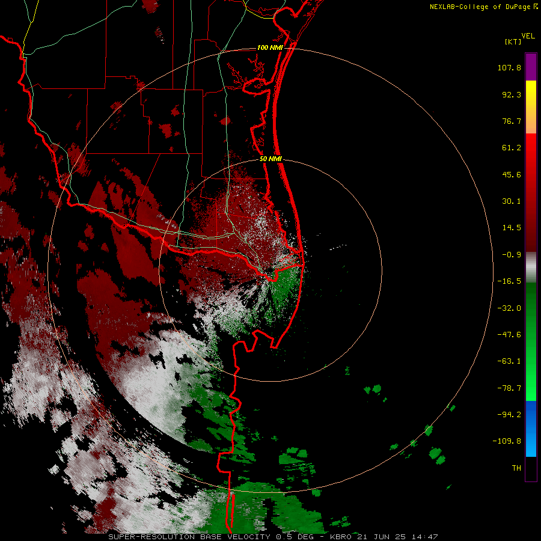Select the 92.3 legend value
Viewport: 541px width, 541px height.
click(512, 94)
